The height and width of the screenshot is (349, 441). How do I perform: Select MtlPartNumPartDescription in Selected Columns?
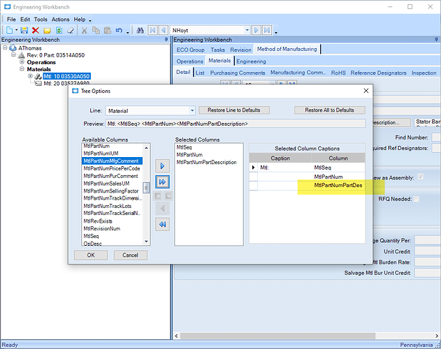tap(206, 162)
